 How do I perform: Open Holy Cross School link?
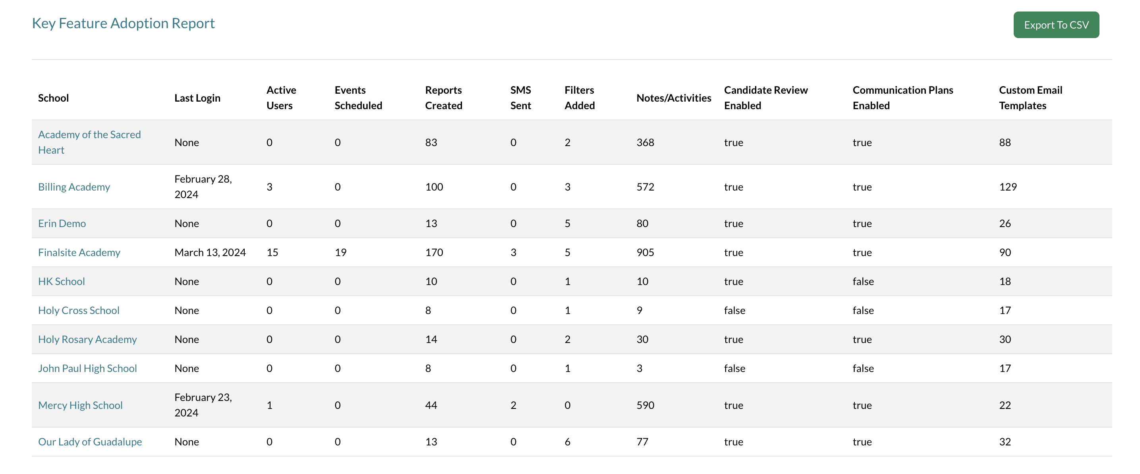(x=78, y=310)
